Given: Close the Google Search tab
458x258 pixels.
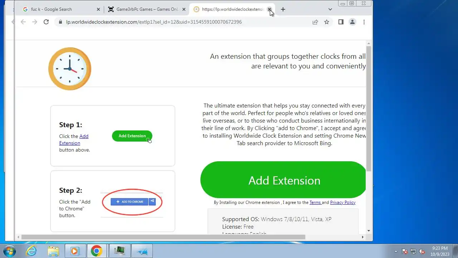Looking at the screenshot, I should tap(98, 9).
